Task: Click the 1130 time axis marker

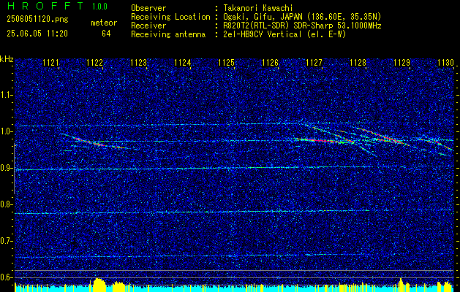Action: coord(445,63)
